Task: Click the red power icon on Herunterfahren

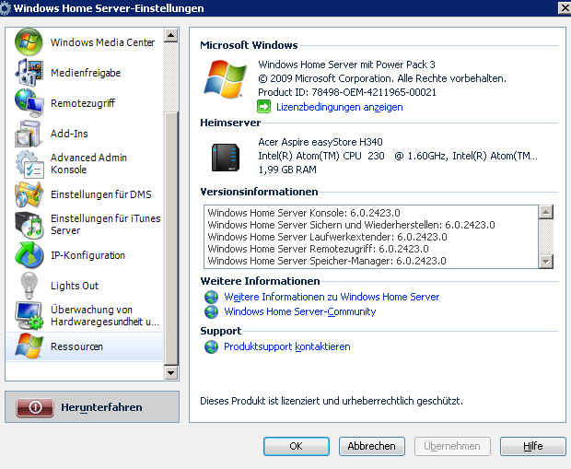Action: tap(35, 407)
